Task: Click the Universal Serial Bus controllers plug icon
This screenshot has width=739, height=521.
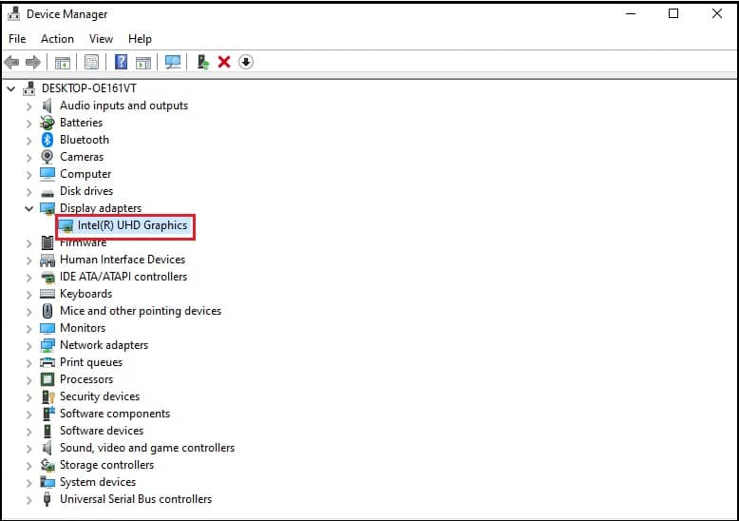Action: [x=47, y=499]
